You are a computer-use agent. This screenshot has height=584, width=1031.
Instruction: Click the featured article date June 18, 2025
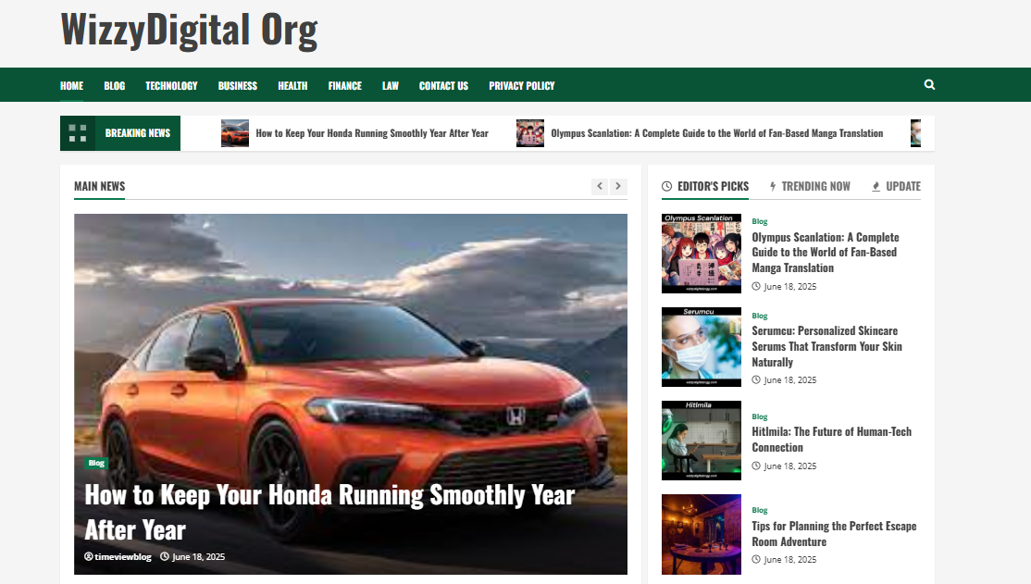click(x=193, y=556)
